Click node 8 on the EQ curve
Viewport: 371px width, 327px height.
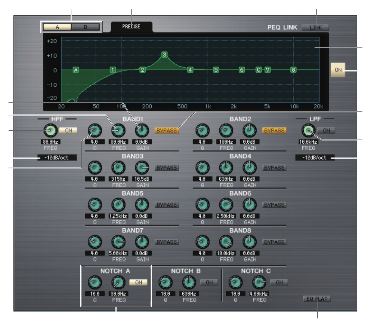click(294, 70)
